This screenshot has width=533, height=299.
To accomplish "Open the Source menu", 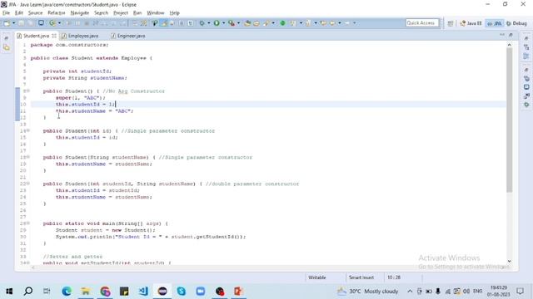I will [x=35, y=13].
